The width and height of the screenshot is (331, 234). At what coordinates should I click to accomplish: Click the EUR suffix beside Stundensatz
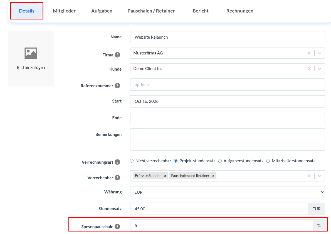[317, 209]
